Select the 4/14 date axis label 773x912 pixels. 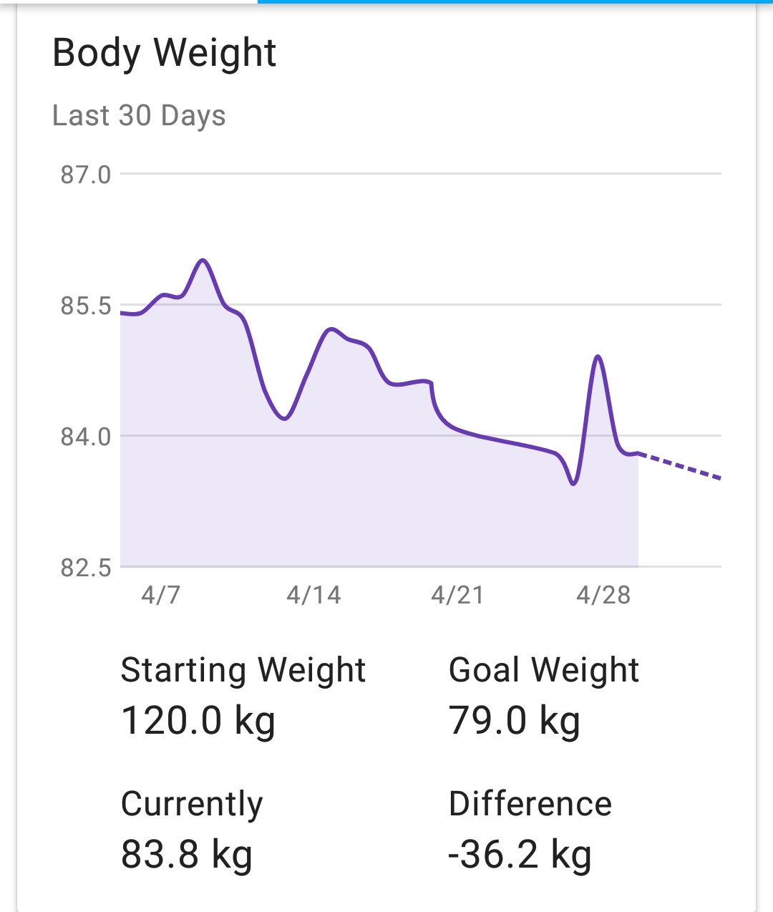pyautogui.click(x=313, y=595)
